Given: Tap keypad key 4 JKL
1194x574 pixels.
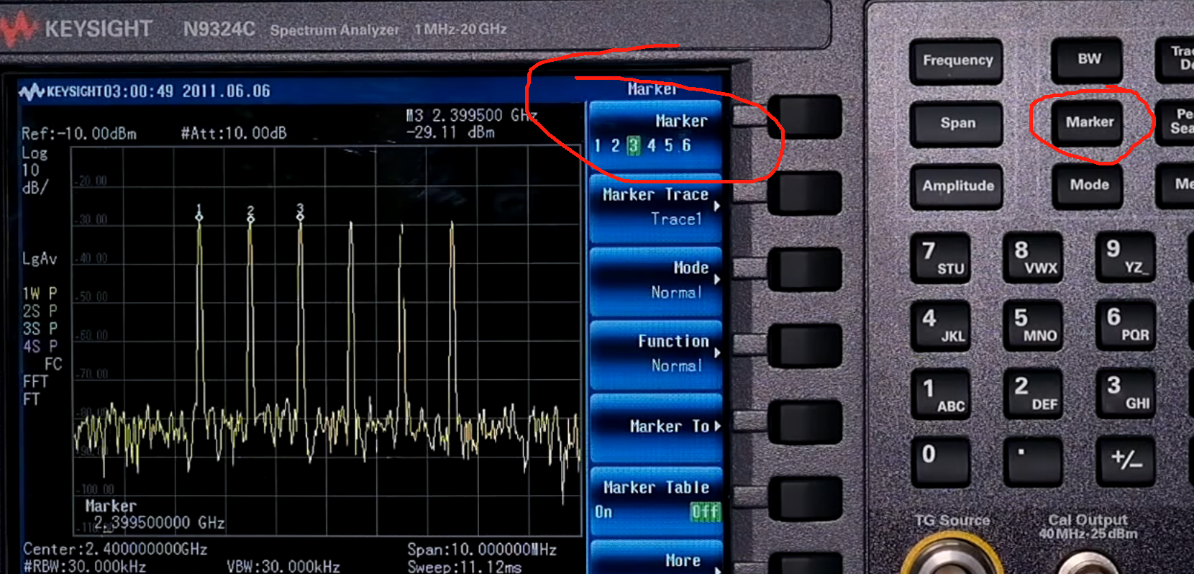Looking at the screenshot, I should click(x=942, y=326).
